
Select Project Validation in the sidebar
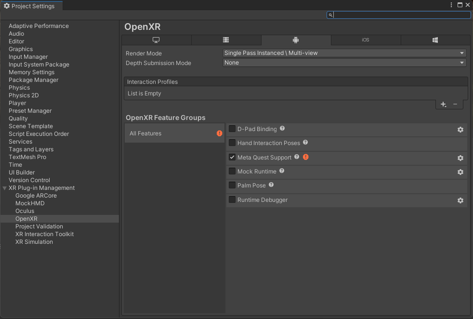[x=39, y=226]
